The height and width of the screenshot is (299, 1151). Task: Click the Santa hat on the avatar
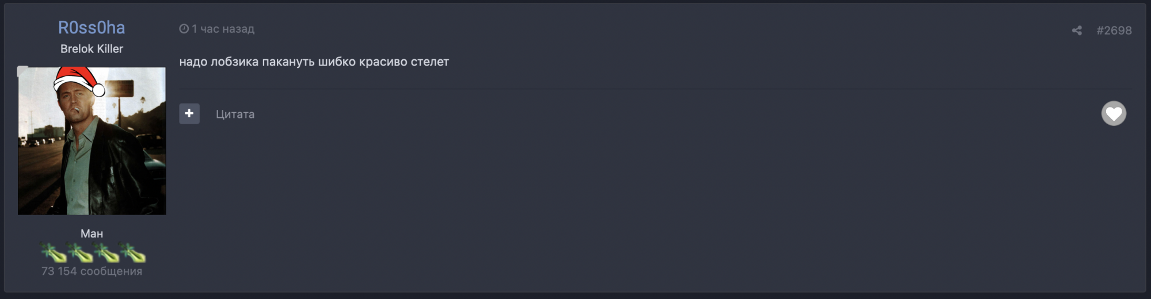pyautogui.click(x=78, y=79)
